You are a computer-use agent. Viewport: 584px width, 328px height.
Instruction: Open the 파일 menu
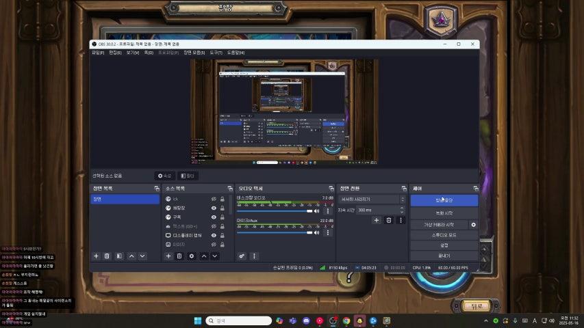98,53
